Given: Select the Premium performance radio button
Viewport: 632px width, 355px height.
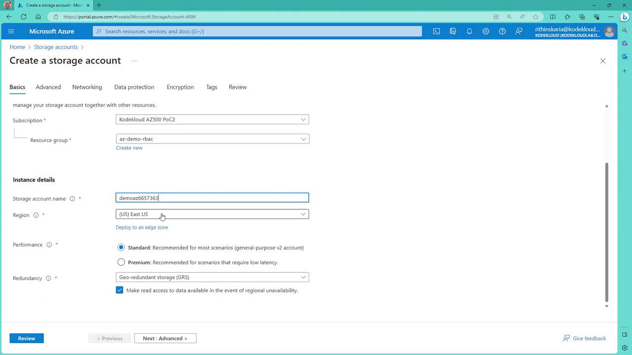Looking at the screenshot, I should (121, 262).
